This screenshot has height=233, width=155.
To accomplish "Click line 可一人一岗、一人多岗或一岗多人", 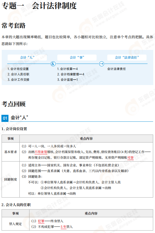I will pos(49,146).
